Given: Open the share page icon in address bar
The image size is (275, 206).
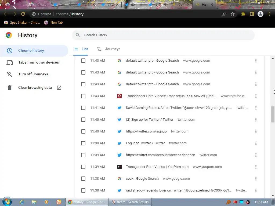Looking at the screenshot, I should point(224,14).
